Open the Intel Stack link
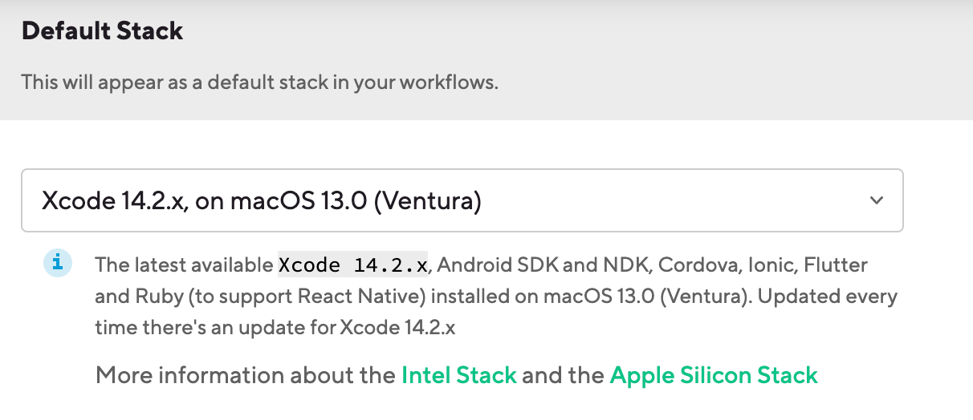The height and width of the screenshot is (420, 973). coord(459,375)
